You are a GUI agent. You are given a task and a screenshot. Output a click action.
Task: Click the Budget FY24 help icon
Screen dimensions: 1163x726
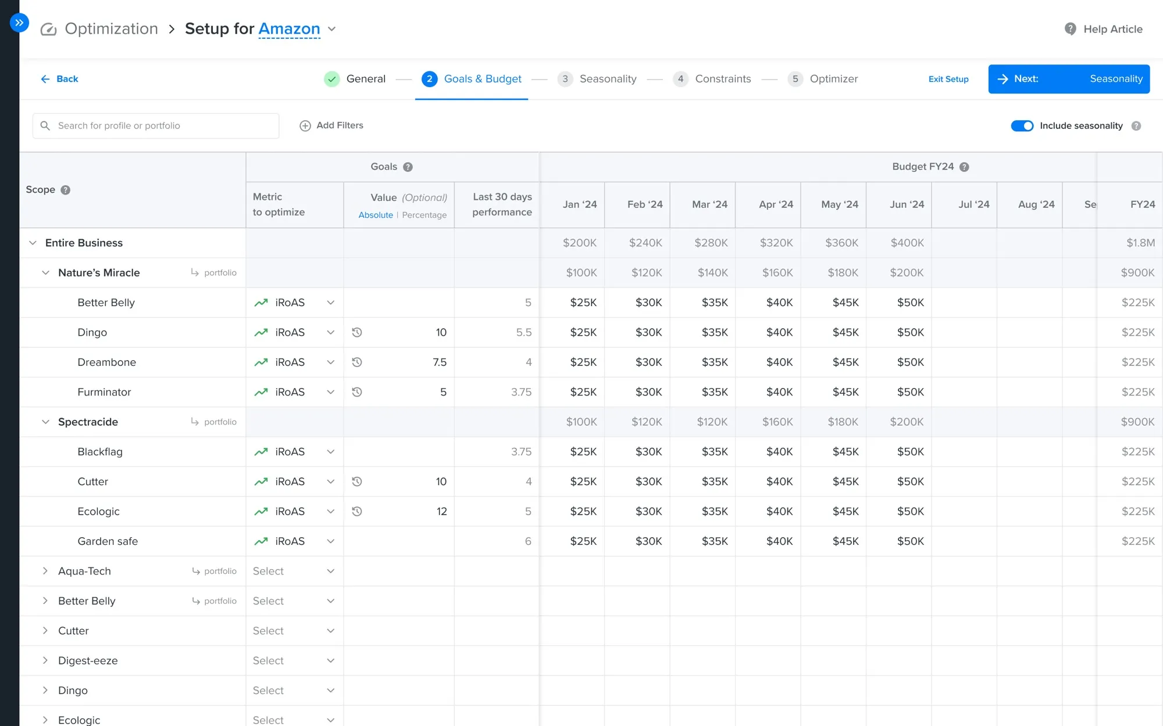[x=964, y=167]
